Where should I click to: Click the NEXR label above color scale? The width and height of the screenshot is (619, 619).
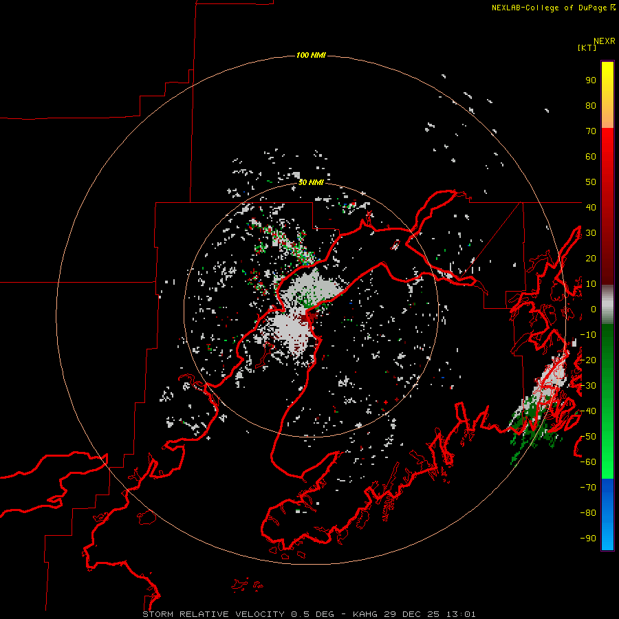pos(605,41)
